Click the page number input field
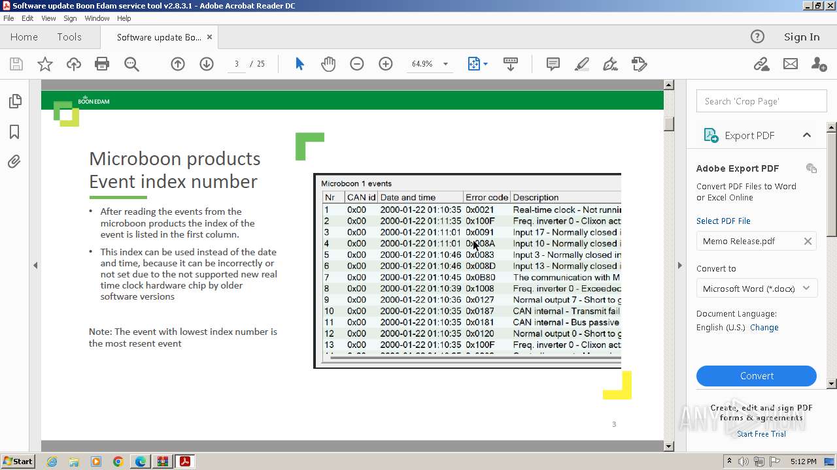The height and width of the screenshot is (470, 837). point(236,64)
